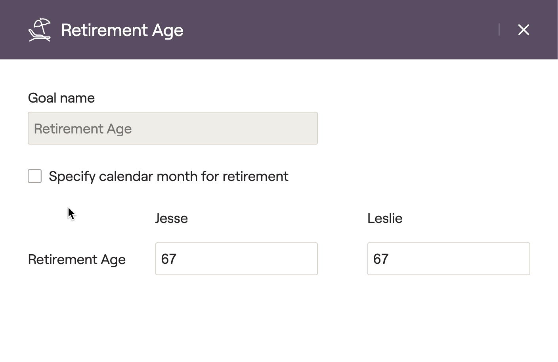Click the 'Specify calendar month for retirement' label
The height and width of the screenshot is (362, 558).
coord(168,176)
